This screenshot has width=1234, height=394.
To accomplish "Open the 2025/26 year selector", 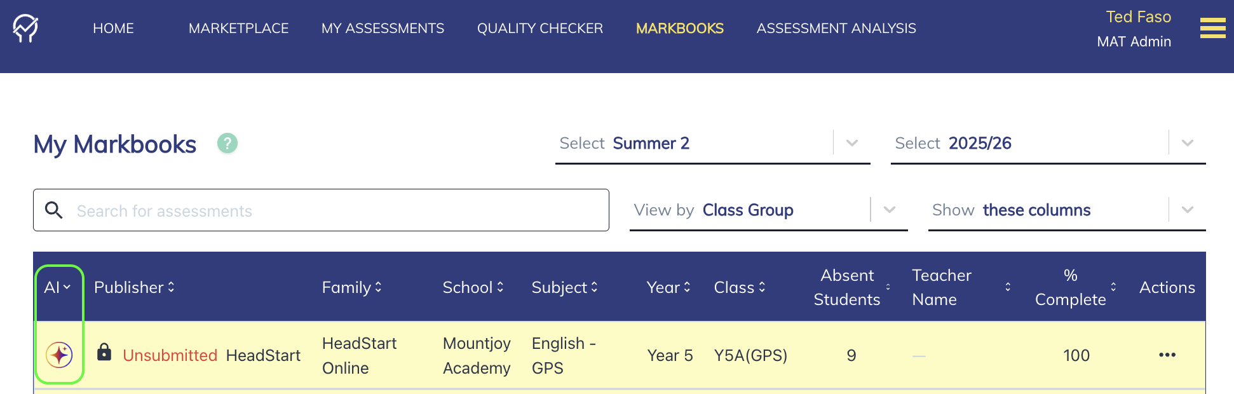I will click(1188, 143).
